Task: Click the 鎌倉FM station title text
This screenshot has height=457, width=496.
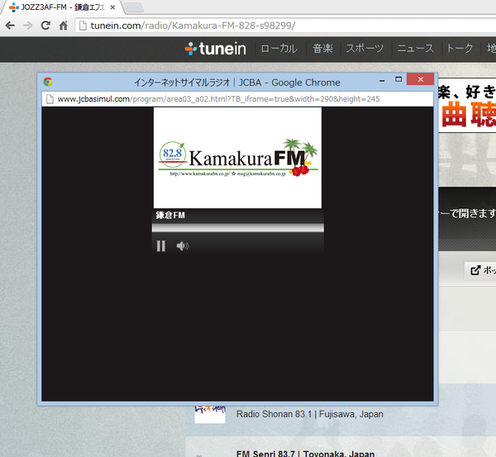Action: (170, 216)
